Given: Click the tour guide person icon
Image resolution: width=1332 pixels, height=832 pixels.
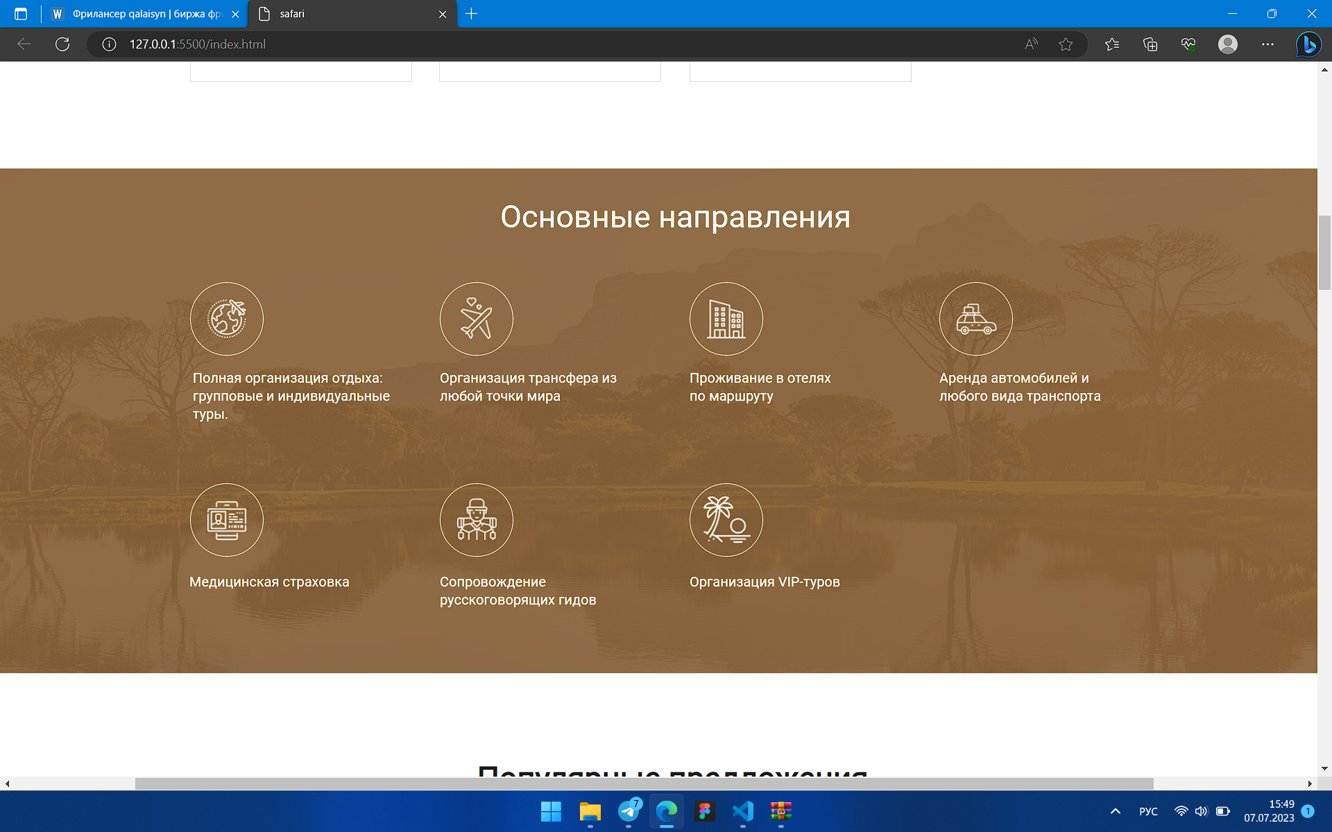Looking at the screenshot, I should (x=477, y=520).
